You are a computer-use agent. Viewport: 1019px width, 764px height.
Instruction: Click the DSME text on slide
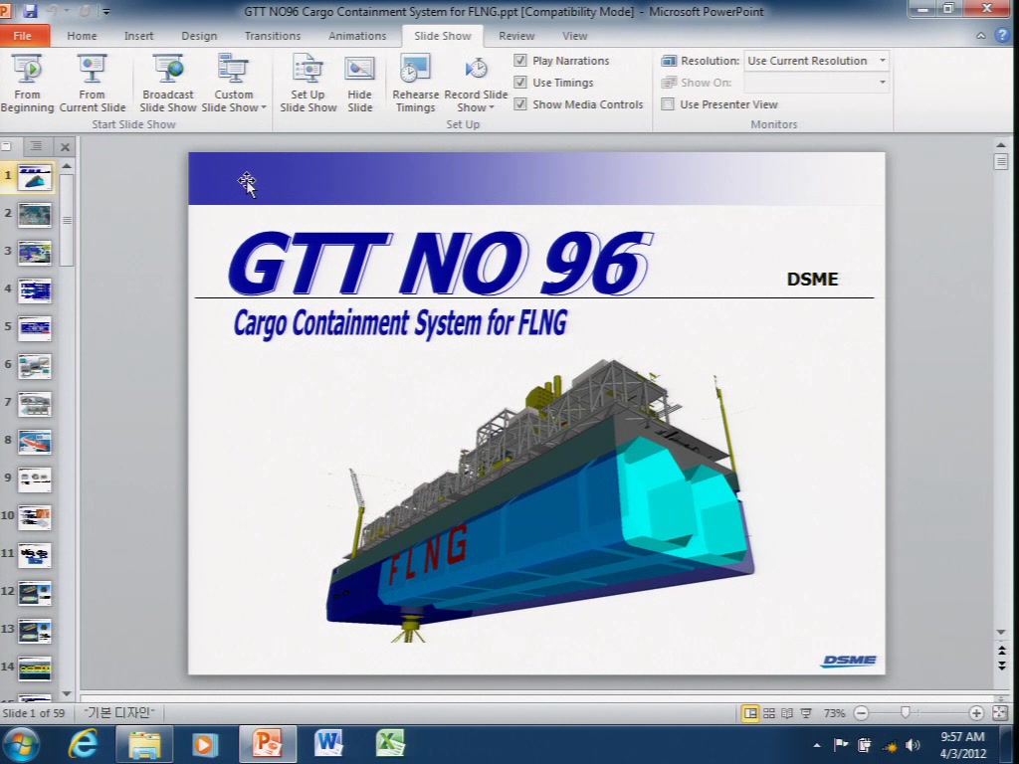(812, 279)
